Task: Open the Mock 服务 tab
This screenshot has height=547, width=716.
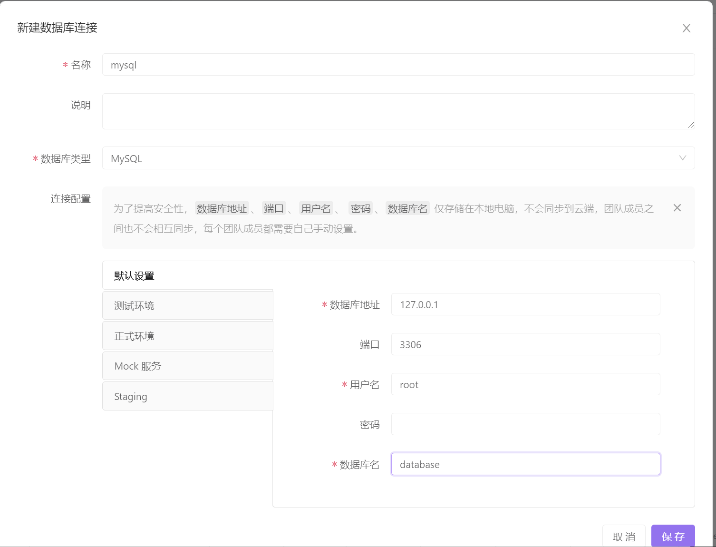Action: (188, 366)
